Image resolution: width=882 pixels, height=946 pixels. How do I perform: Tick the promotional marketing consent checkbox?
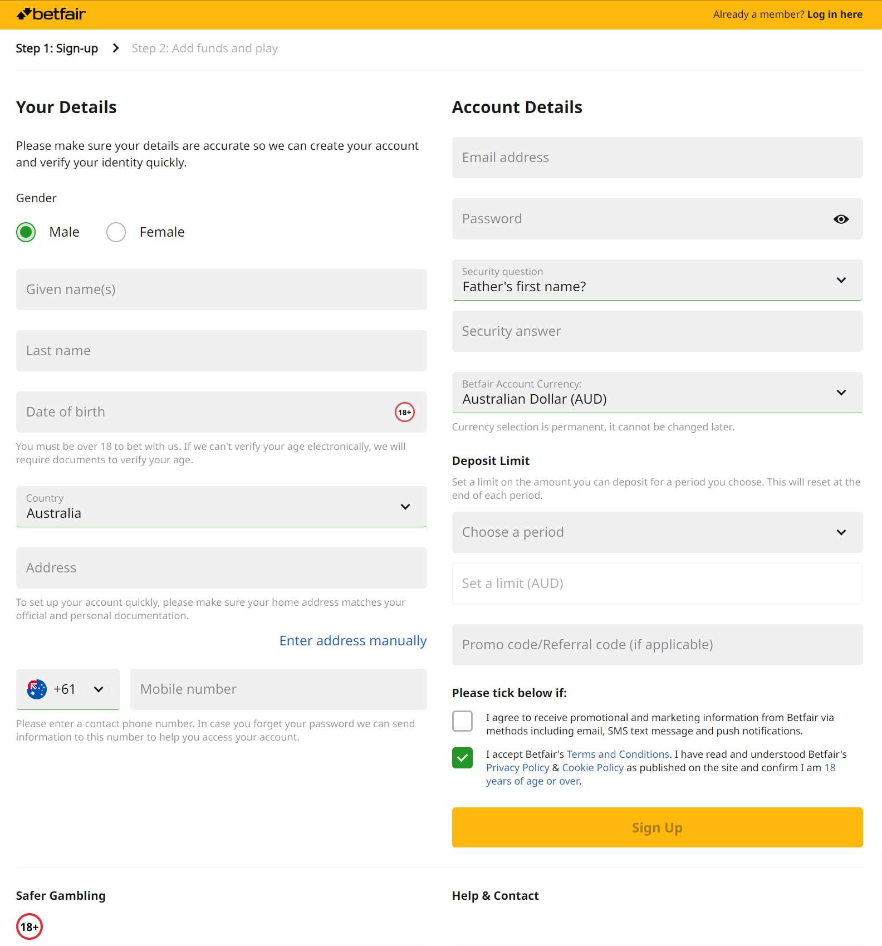tap(462, 721)
